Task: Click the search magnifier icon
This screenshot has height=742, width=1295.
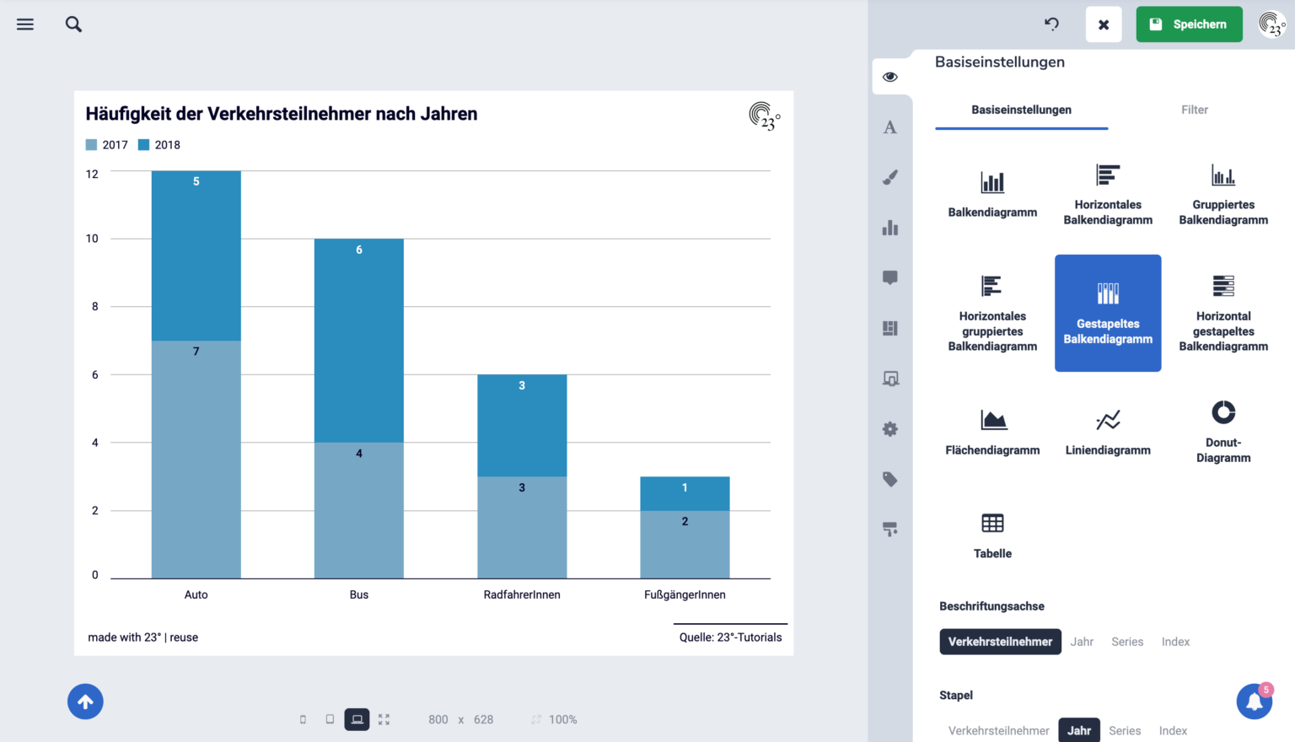Action: coord(74,24)
